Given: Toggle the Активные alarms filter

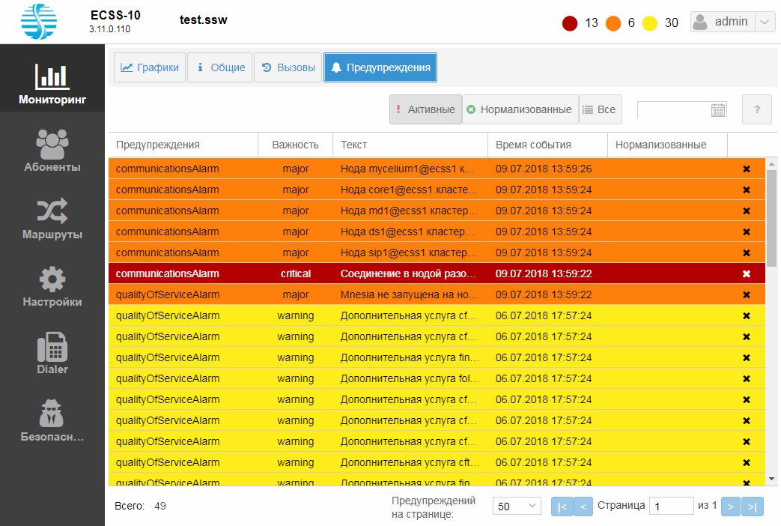Looking at the screenshot, I should point(425,109).
